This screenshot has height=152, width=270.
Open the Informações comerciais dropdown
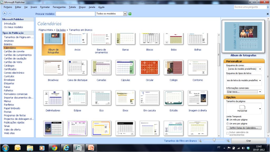pyautogui.click(x=260, y=92)
